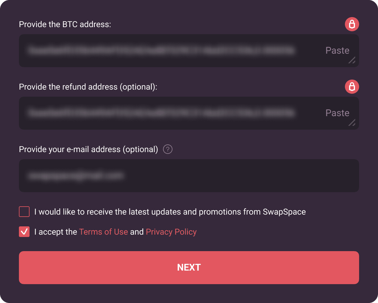Click the resize handle of refund address box
This screenshot has width=378, height=303.
point(352,123)
